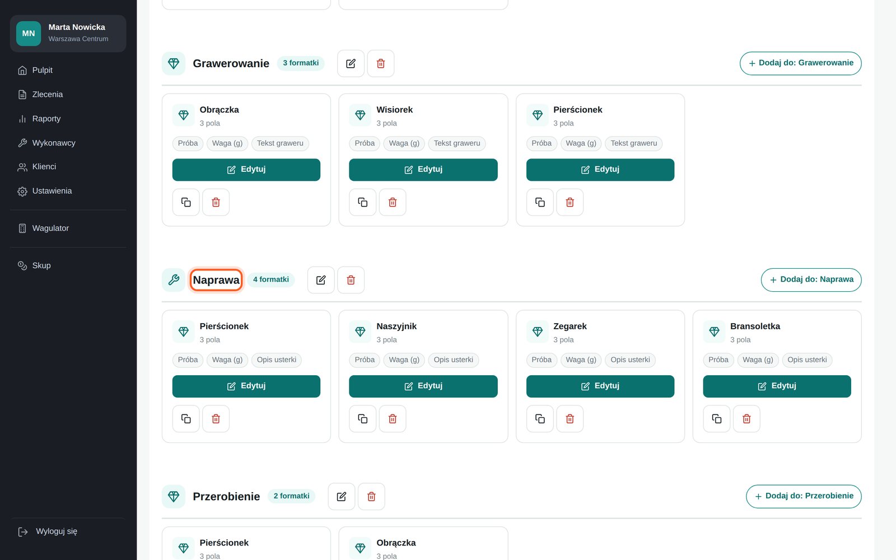The image size is (896, 560).
Task: Click 'Próba' tag on Naszyjnik card
Action: (365, 360)
